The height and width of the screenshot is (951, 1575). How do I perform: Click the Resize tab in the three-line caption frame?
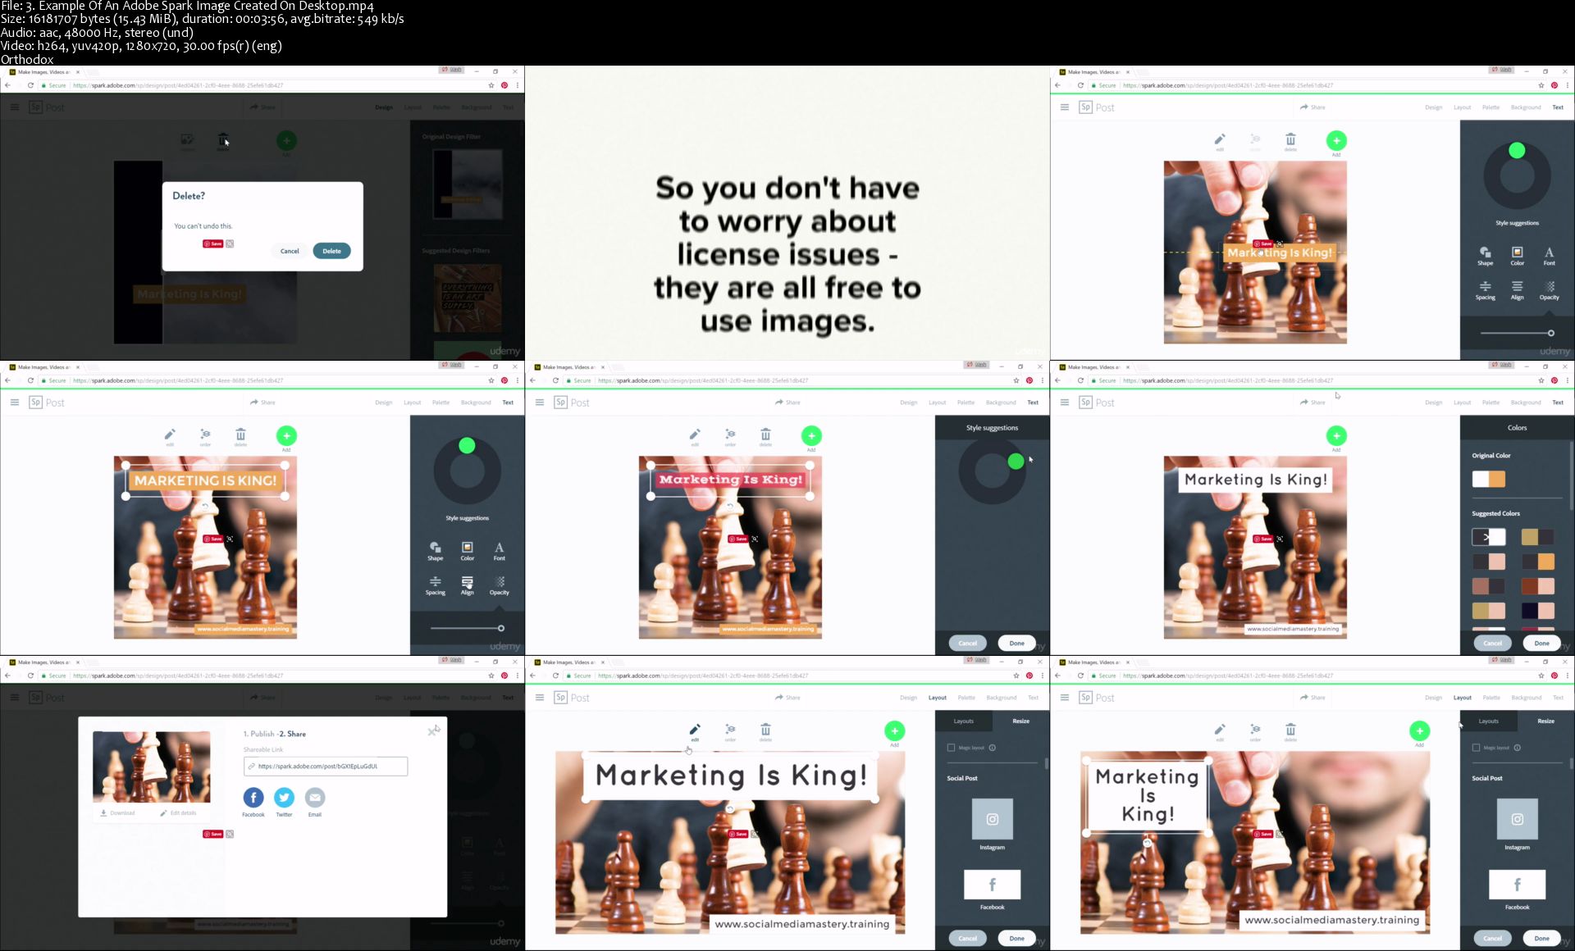(x=1545, y=721)
